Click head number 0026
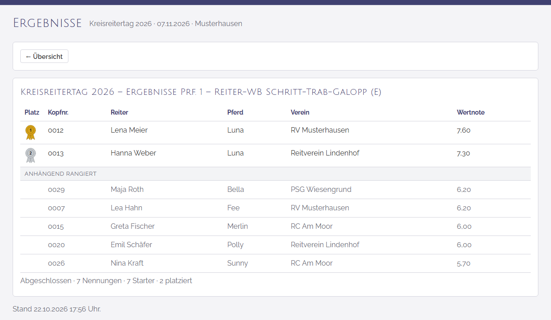The image size is (551, 320). coord(56,263)
